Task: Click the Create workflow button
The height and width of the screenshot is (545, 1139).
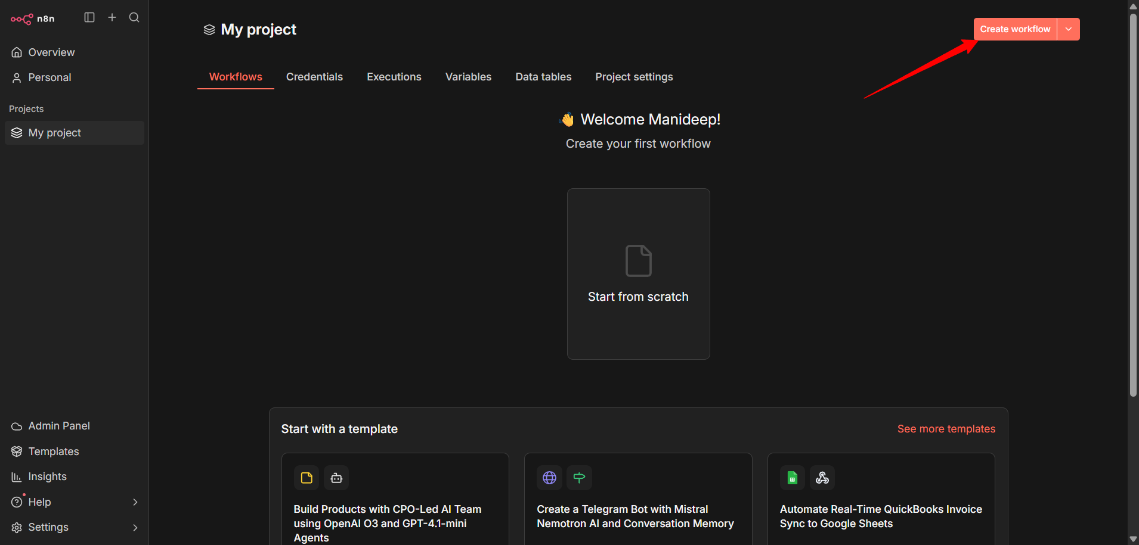Action: coord(1014,29)
